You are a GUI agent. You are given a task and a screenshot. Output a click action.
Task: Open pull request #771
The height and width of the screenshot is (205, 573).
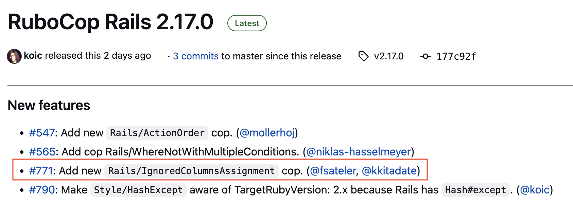click(x=41, y=171)
